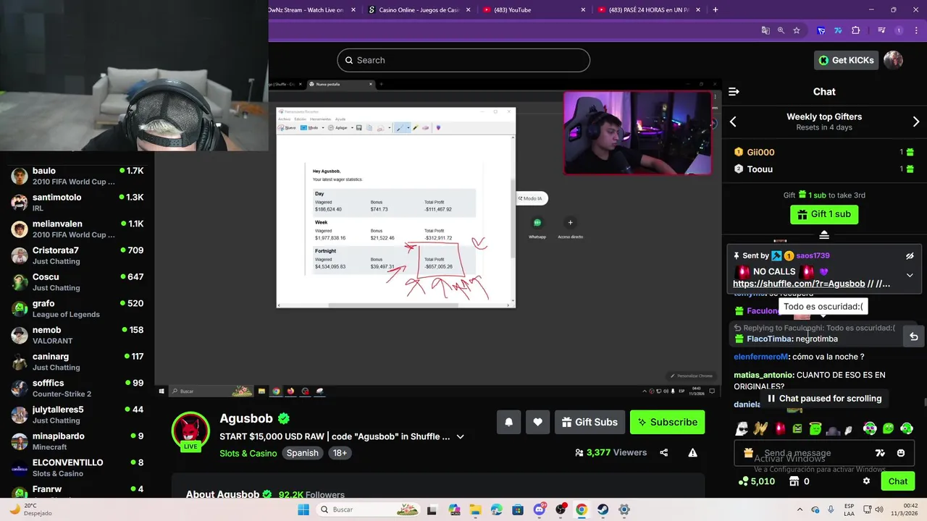Image resolution: width=927 pixels, height=521 pixels.
Task: Bookmark this page with the star icon
Action: point(797,30)
